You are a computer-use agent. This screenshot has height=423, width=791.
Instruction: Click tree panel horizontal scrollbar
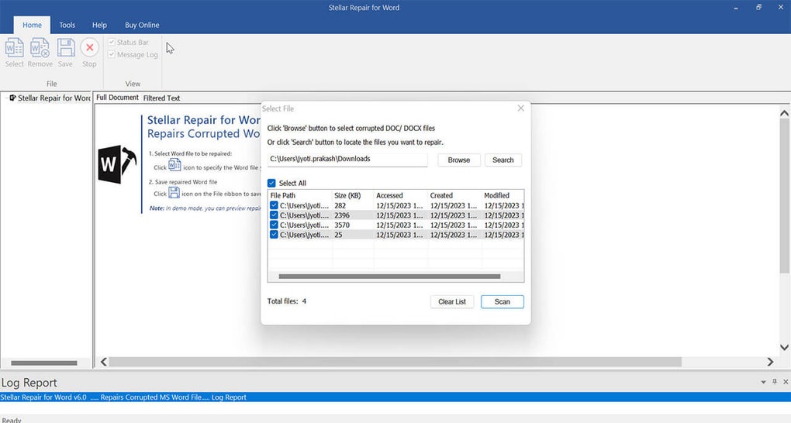pyautogui.click(x=44, y=363)
